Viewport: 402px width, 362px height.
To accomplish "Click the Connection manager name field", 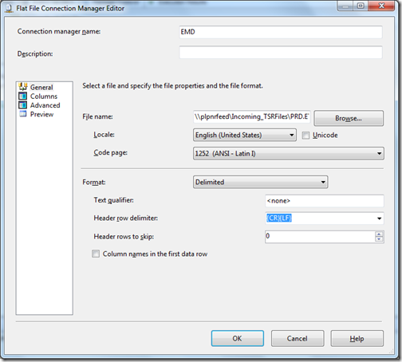I will tap(281, 32).
